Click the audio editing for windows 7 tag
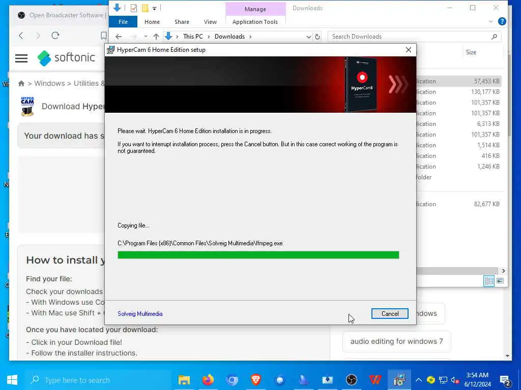 click(x=396, y=341)
